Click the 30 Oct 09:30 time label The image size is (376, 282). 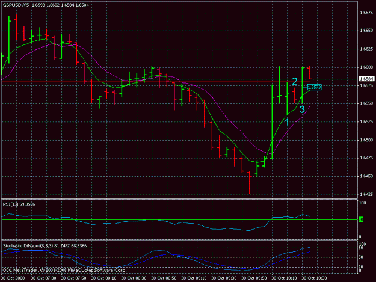click(x=224, y=278)
